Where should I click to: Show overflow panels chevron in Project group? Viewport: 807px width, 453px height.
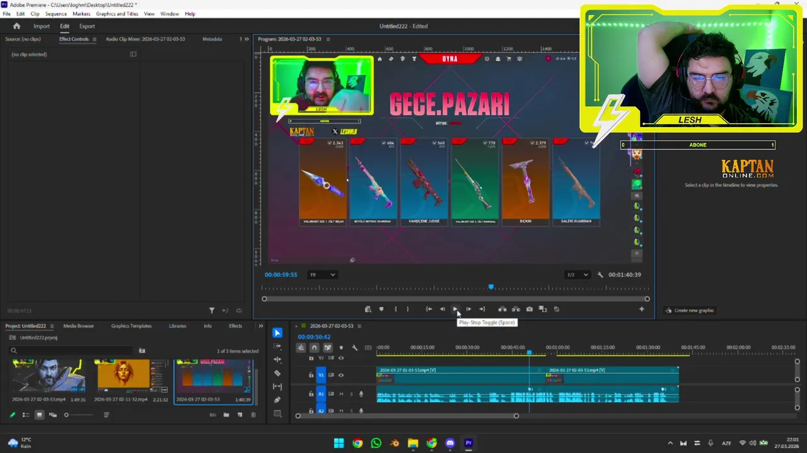[260, 326]
